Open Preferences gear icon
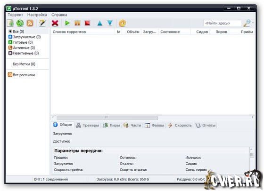264x191 pixels. coord(122,23)
